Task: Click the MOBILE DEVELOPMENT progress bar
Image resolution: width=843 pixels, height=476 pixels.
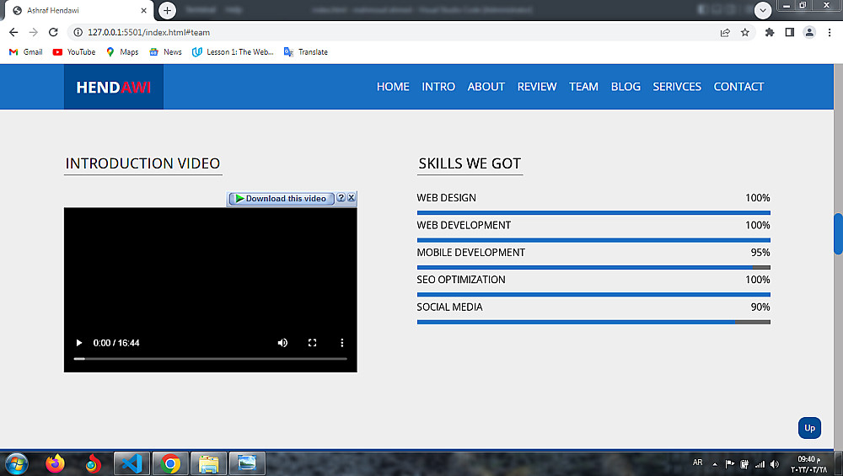Action: tap(593, 267)
